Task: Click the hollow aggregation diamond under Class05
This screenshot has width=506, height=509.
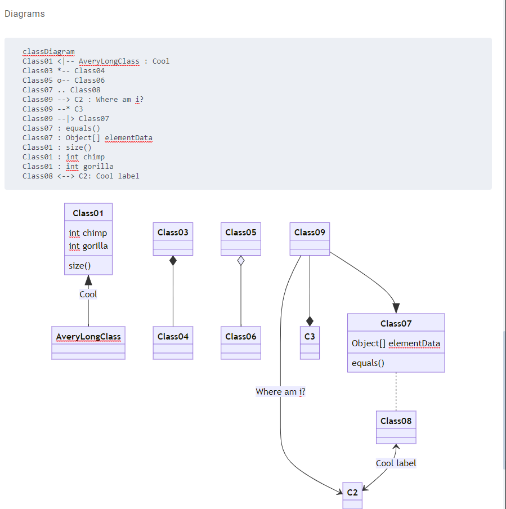Action: coord(240,259)
